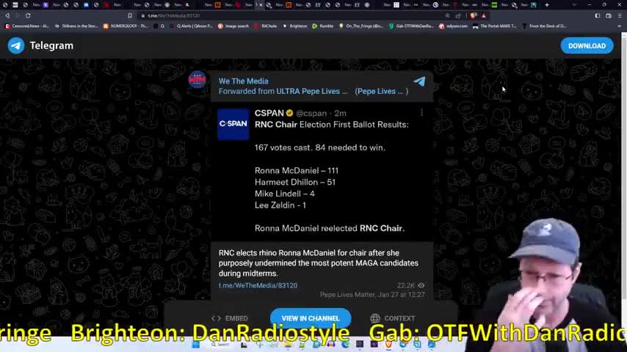Open the Gab OTFWithDanRa... bookmark
The height and width of the screenshot is (352, 627).
coord(411,26)
